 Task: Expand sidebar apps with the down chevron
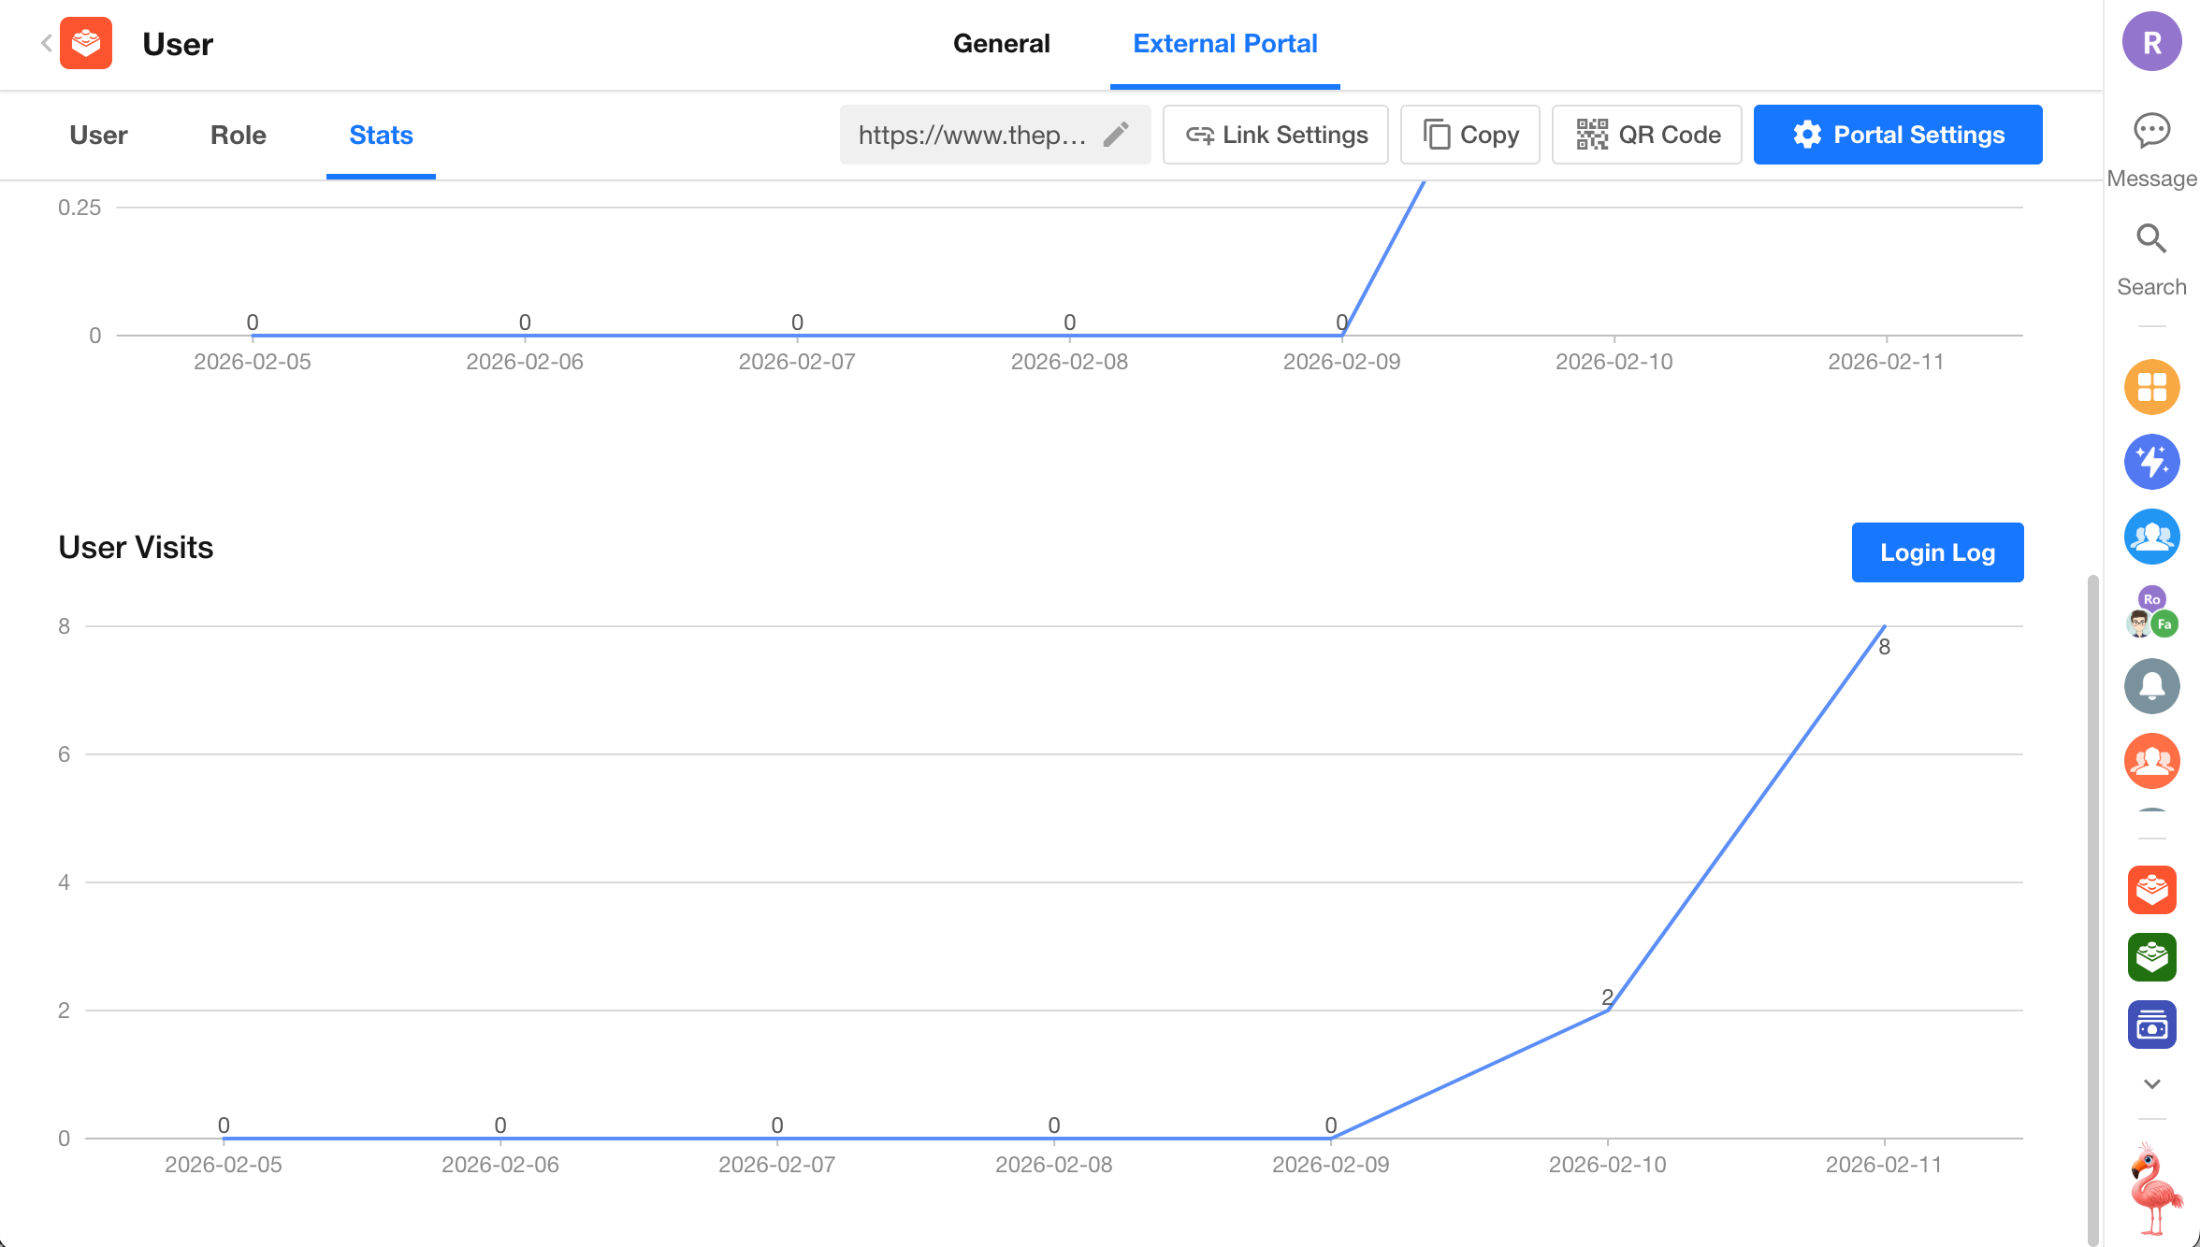(x=2151, y=1084)
